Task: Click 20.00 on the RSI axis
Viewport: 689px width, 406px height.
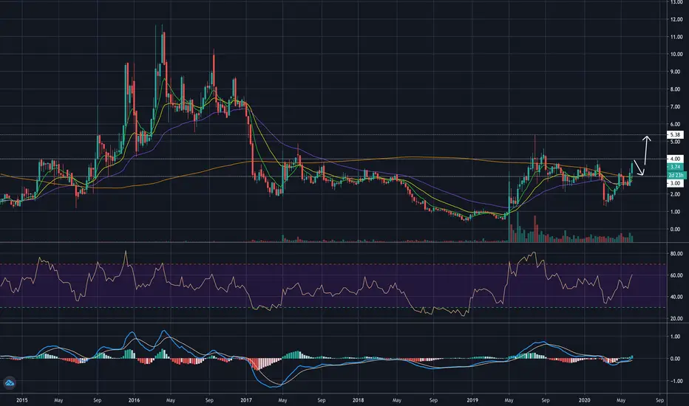Action: (x=676, y=319)
